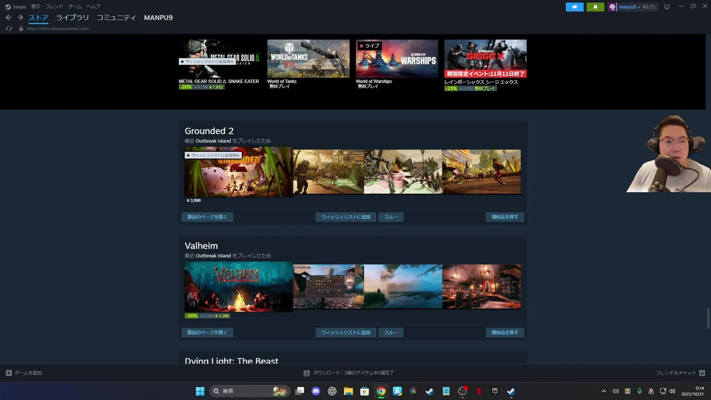Open the World of Warships live capsule
711x400 pixels.
(397, 58)
